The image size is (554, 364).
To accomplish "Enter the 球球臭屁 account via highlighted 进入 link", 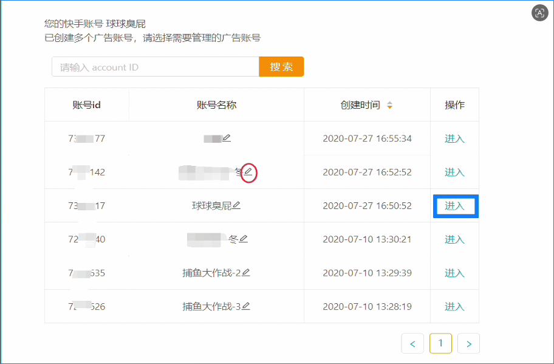I will [x=455, y=206].
